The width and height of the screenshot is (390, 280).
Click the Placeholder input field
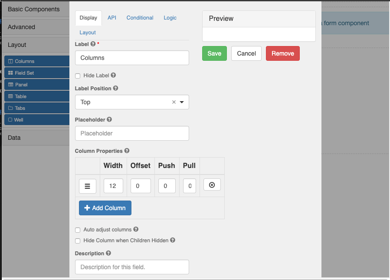[x=131, y=133]
